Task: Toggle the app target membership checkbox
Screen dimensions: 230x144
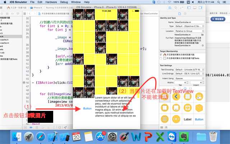Action: tap(161, 54)
